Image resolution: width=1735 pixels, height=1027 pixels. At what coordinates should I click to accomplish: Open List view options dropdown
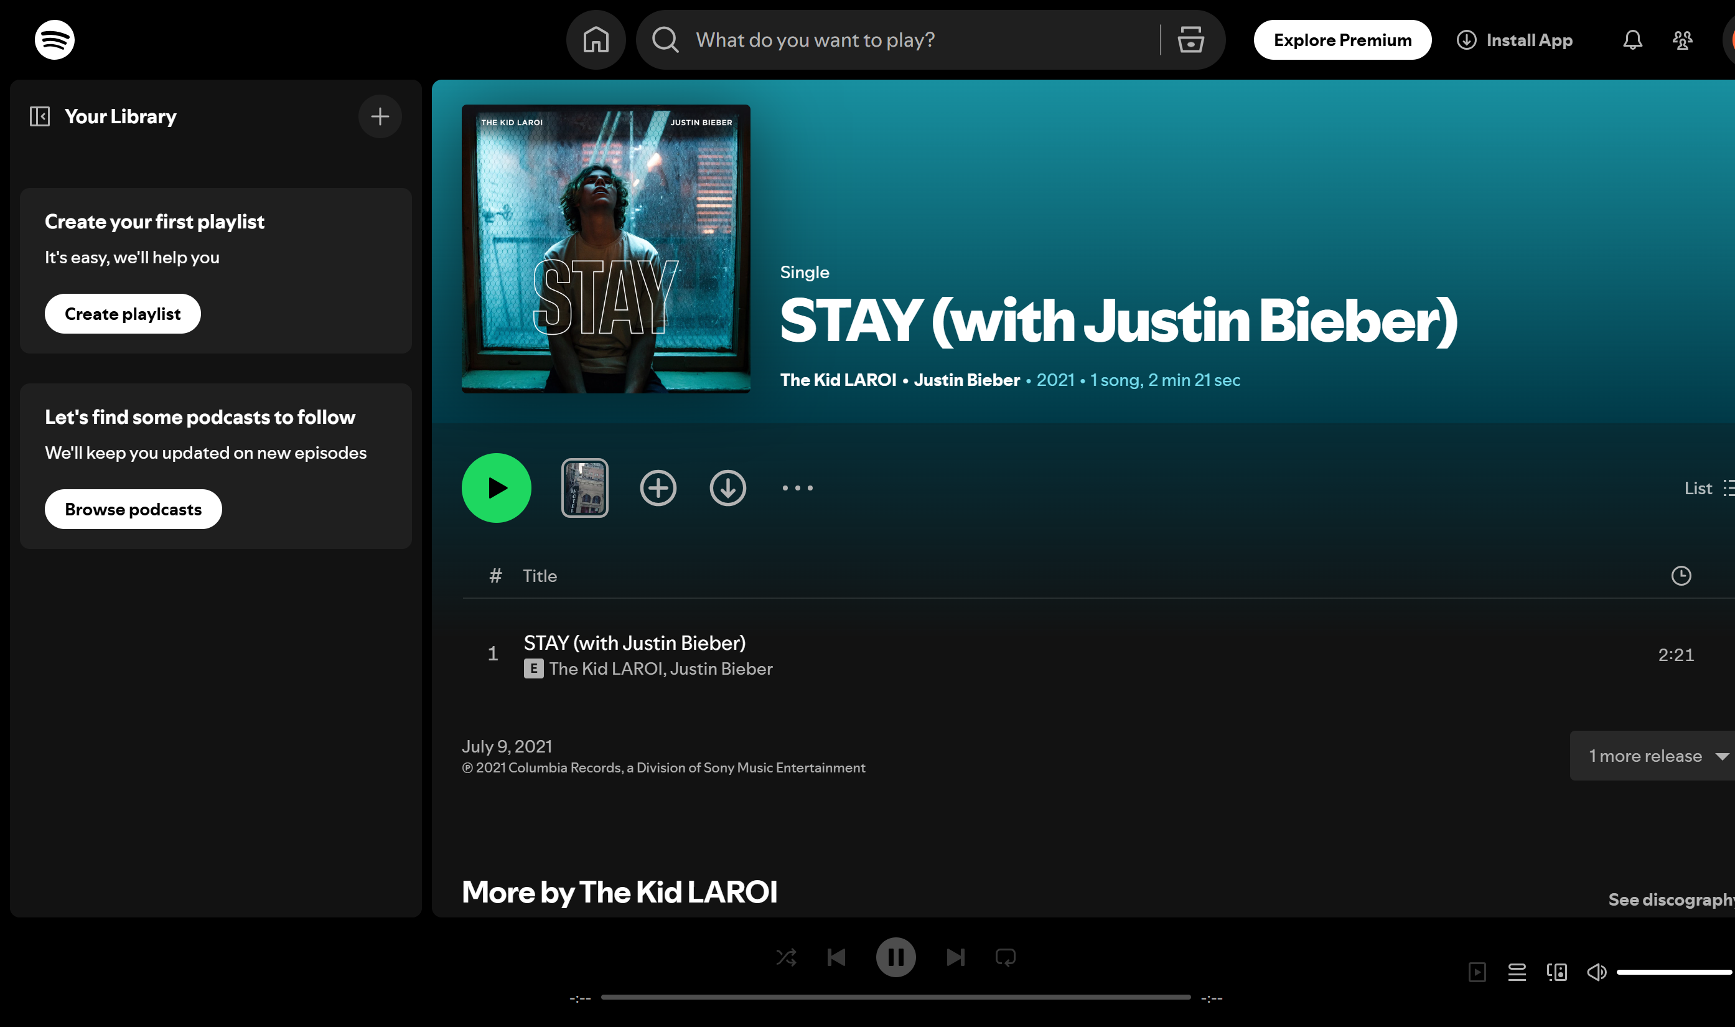click(x=1708, y=488)
